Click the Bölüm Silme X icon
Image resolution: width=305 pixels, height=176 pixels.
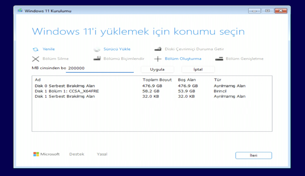click(x=35, y=59)
